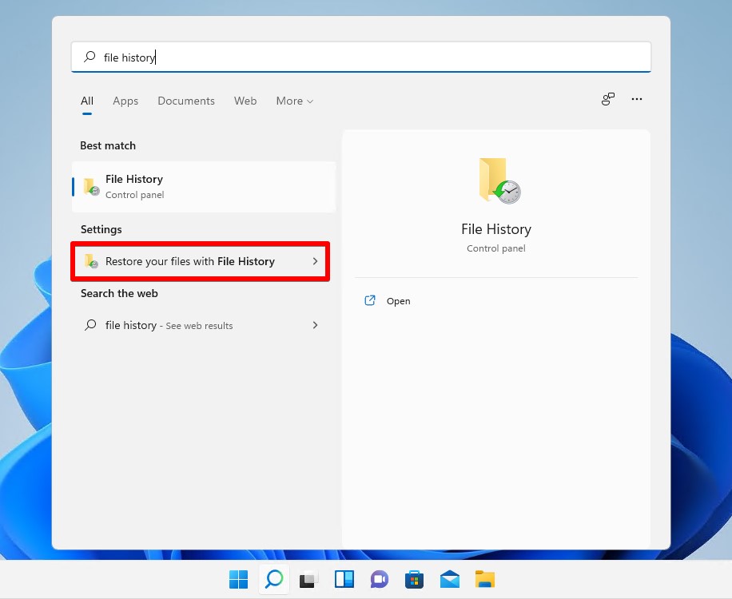Image resolution: width=732 pixels, height=599 pixels.
Task: Click inside the search input field
Action: coord(240,57)
